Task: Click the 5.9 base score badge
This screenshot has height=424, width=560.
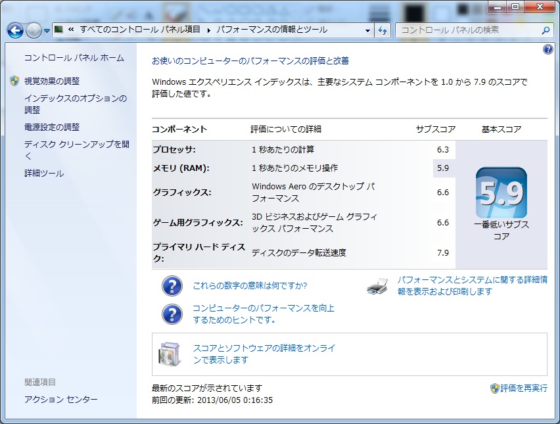Action: coord(502,193)
